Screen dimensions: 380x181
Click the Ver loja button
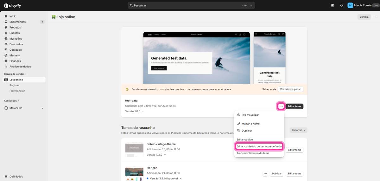tap(364, 17)
